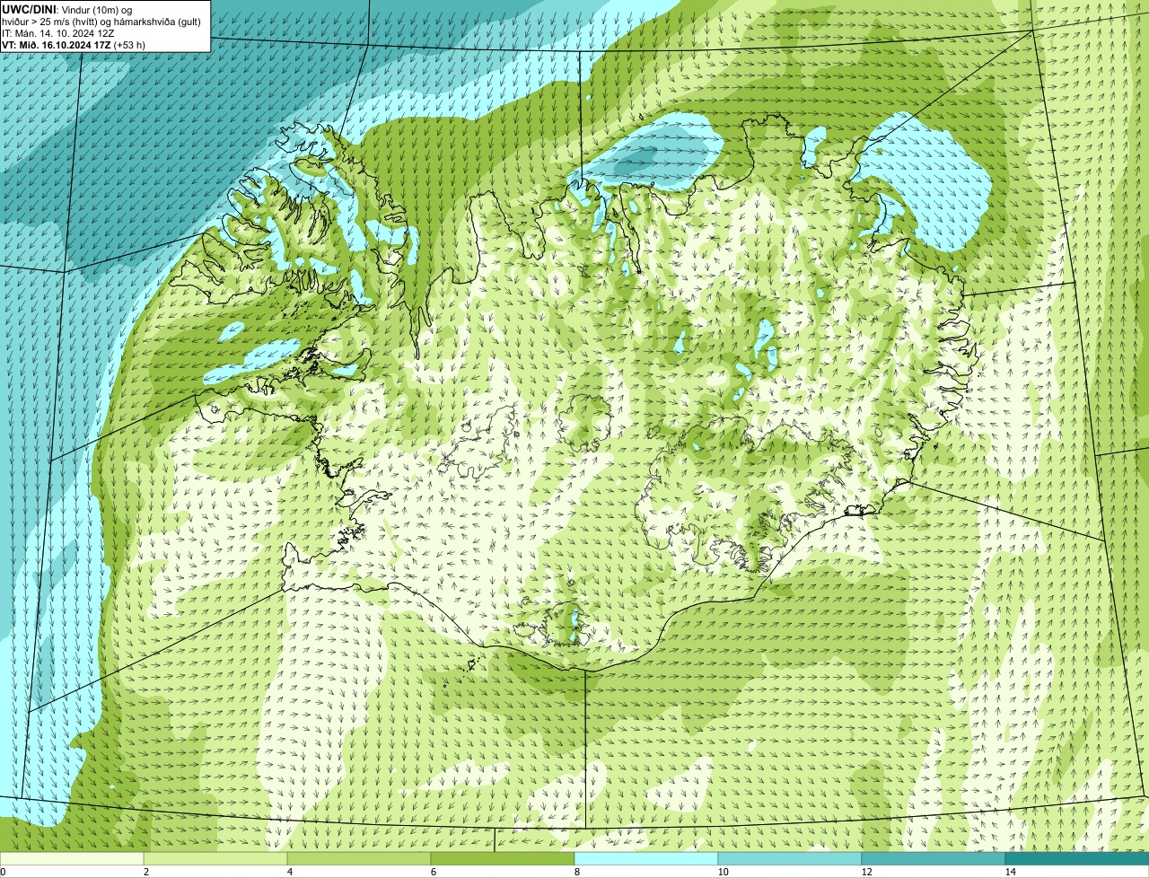Click the legend swatch between 4 and 6
This screenshot has width=1149, height=878.
coord(359,858)
